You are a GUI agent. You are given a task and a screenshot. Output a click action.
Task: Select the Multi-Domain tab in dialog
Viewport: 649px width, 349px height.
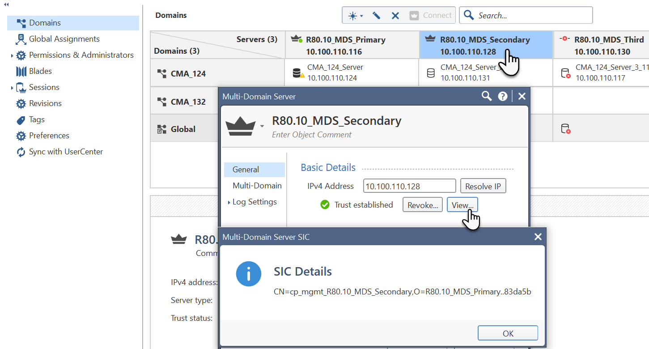[x=257, y=186]
